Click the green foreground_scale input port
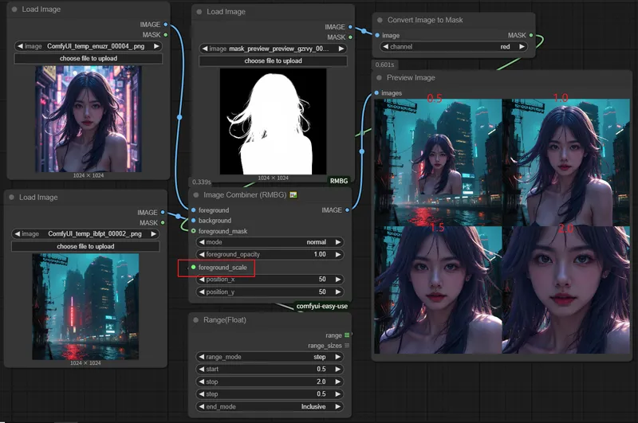Viewport: 638px width, 423px height. [x=193, y=268]
